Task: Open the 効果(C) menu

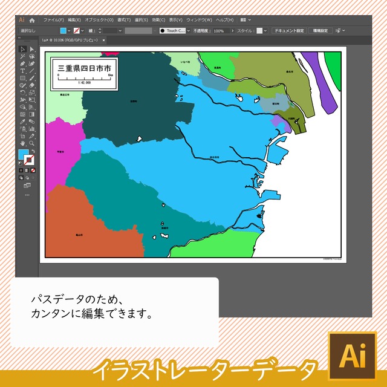Action: point(158,20)
